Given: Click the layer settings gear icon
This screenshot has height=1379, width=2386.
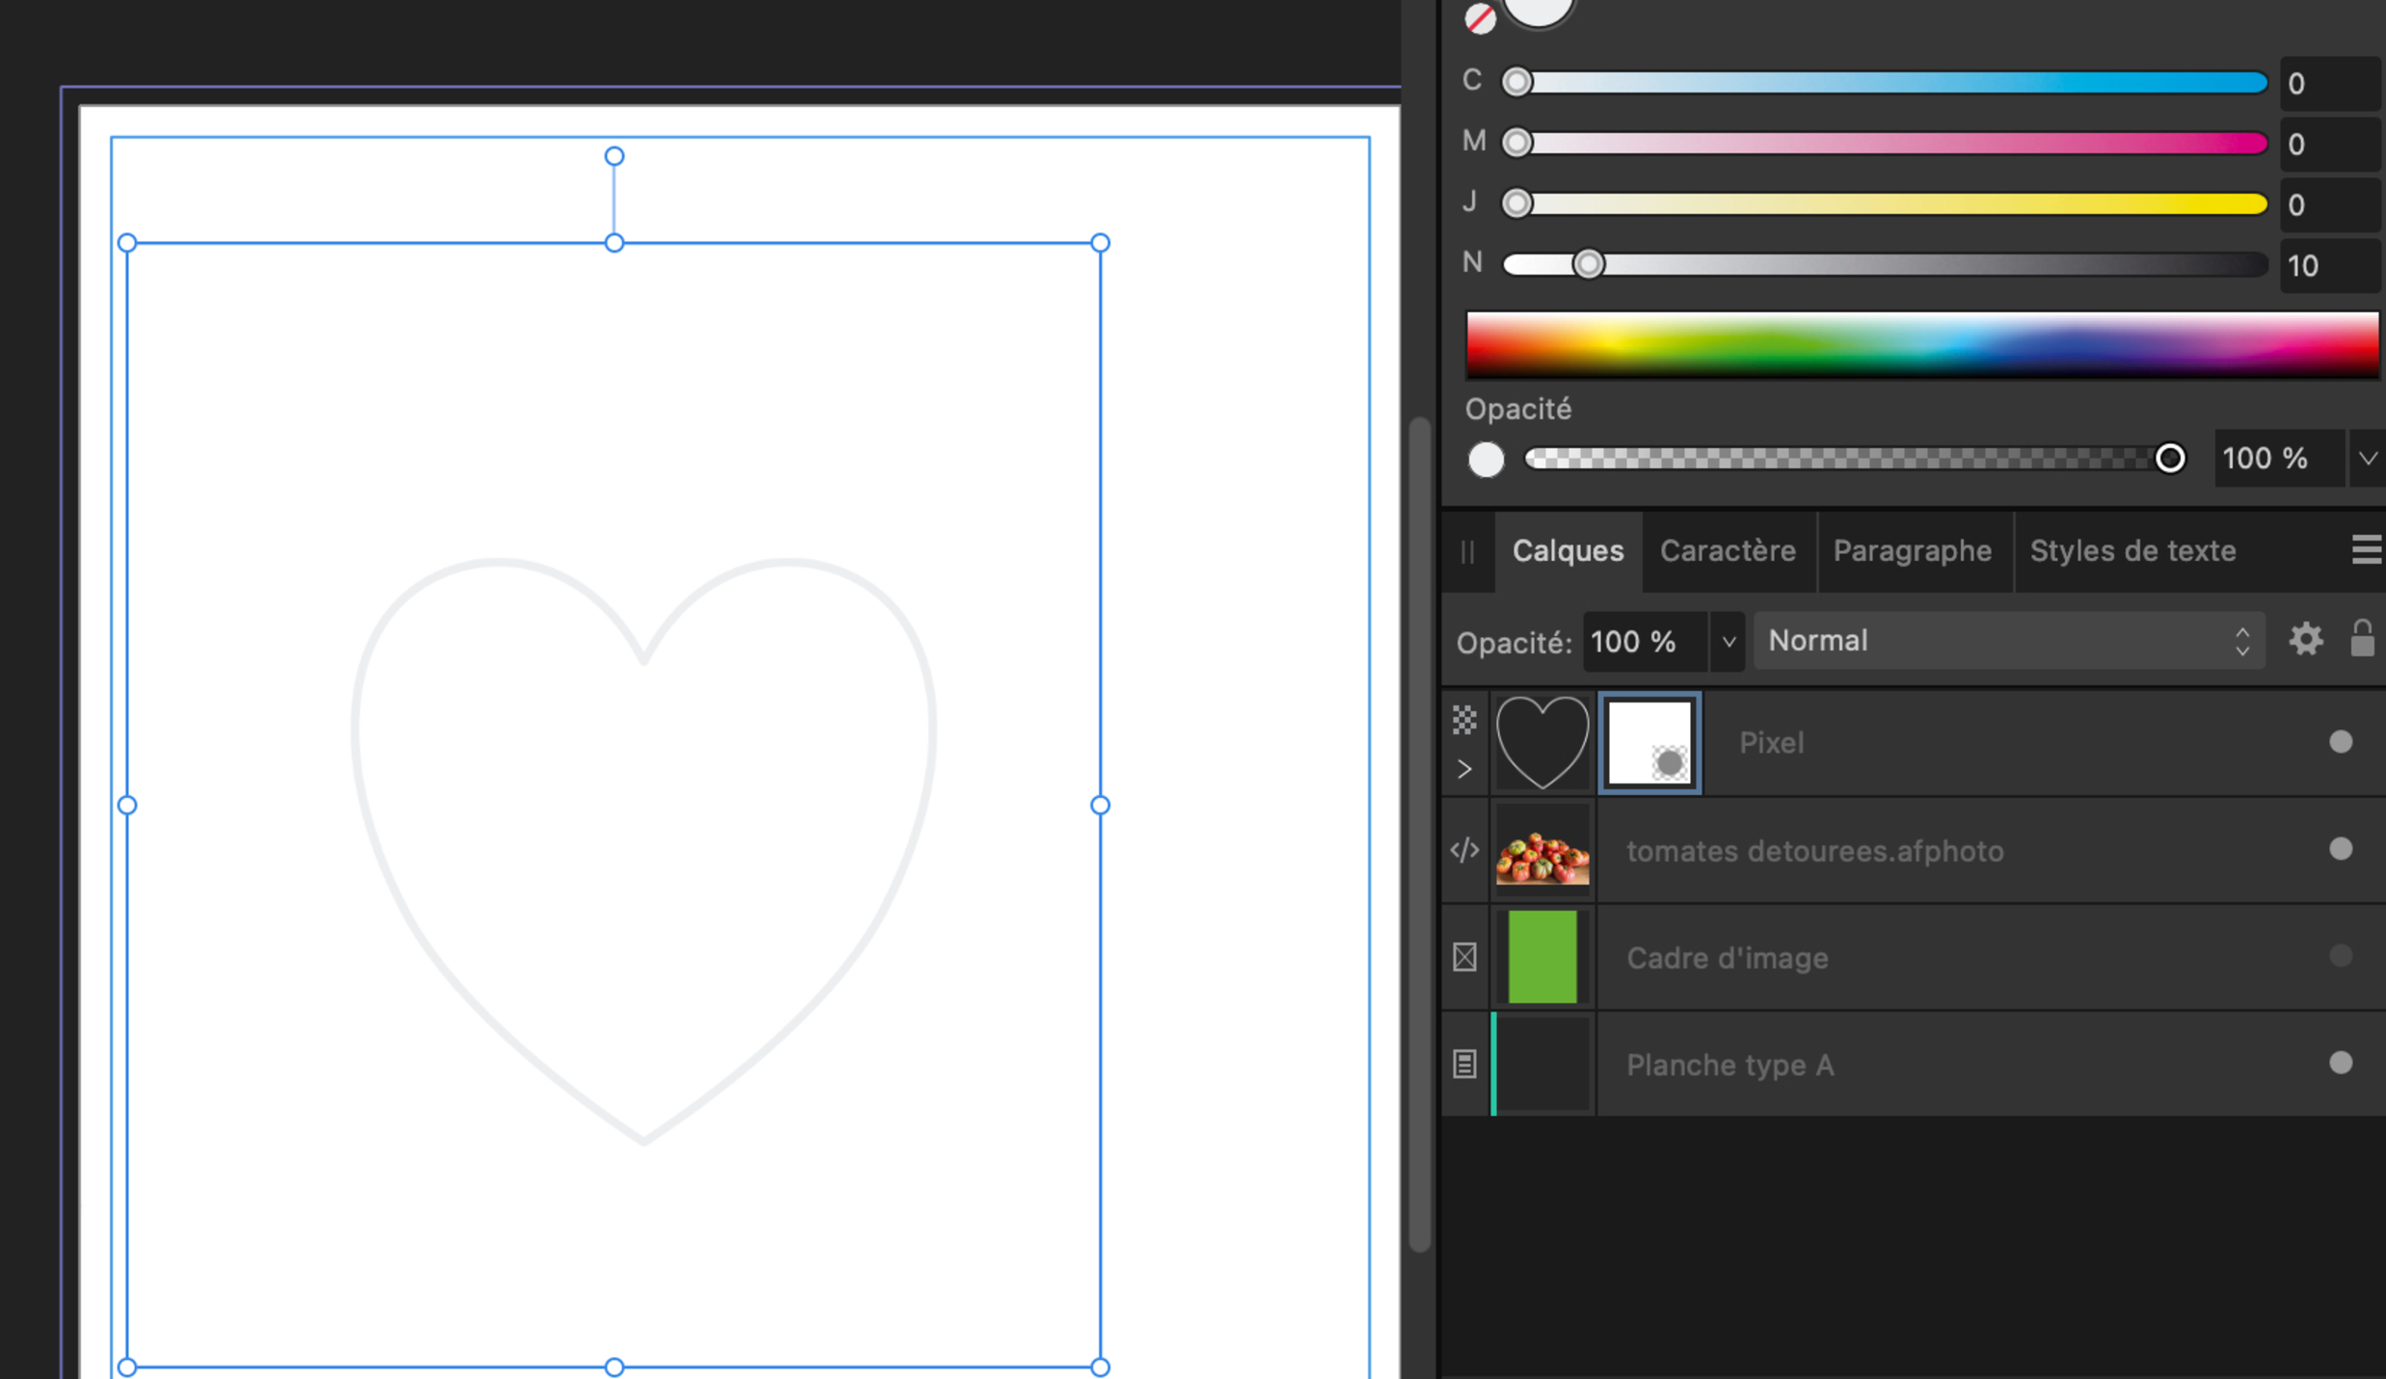Looking at the screenshot, I should pyautogui.click(x=2305, y=640).
